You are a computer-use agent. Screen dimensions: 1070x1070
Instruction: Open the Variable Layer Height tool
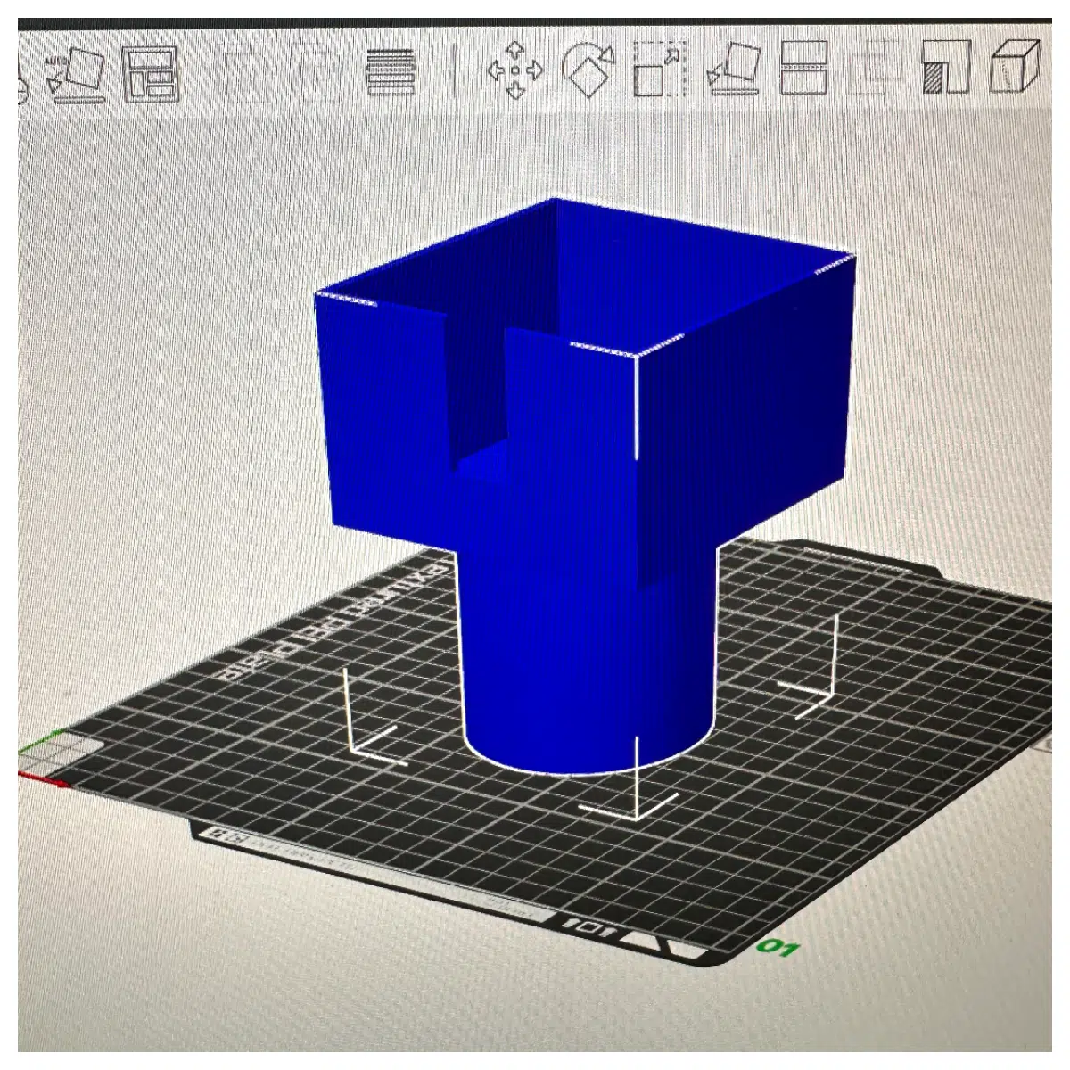[391, 71]
